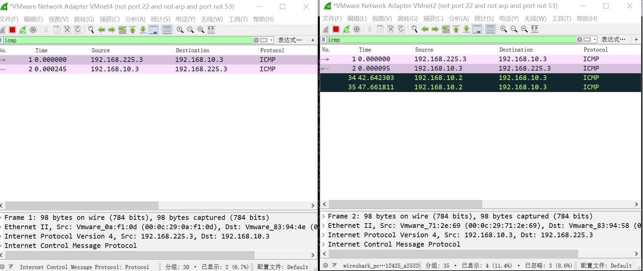The width and height of the screenshot is (643, 271).
Task: Select packet 35 at 47.661811 in VMnet2 window
Action: (481, 87)
